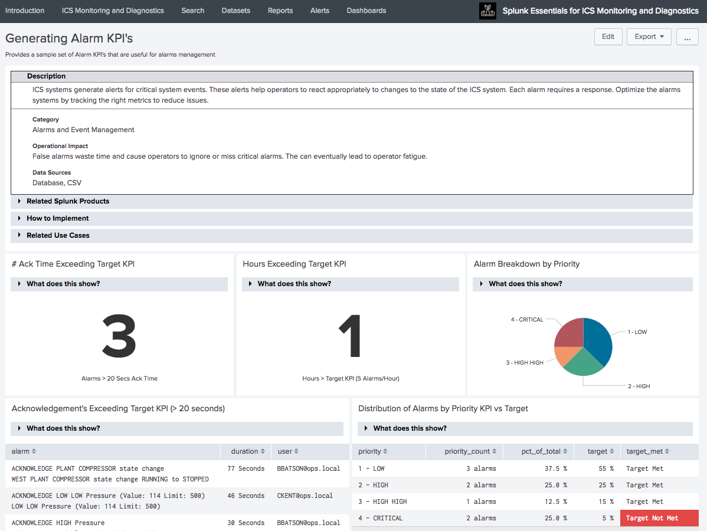
Task: Sort by the target_met column arrows
Action: 667,452
